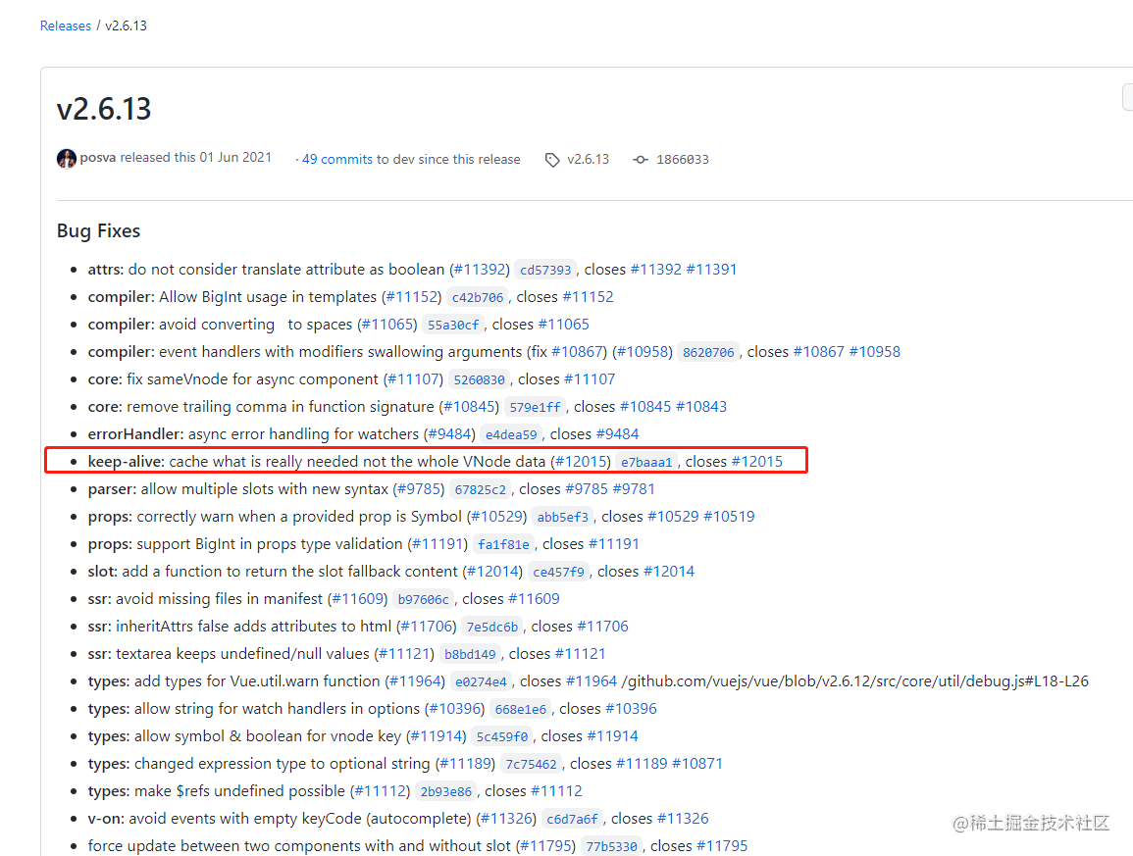Open commit hash 8620706
The image size is (1133, 856).
[708, 353]
